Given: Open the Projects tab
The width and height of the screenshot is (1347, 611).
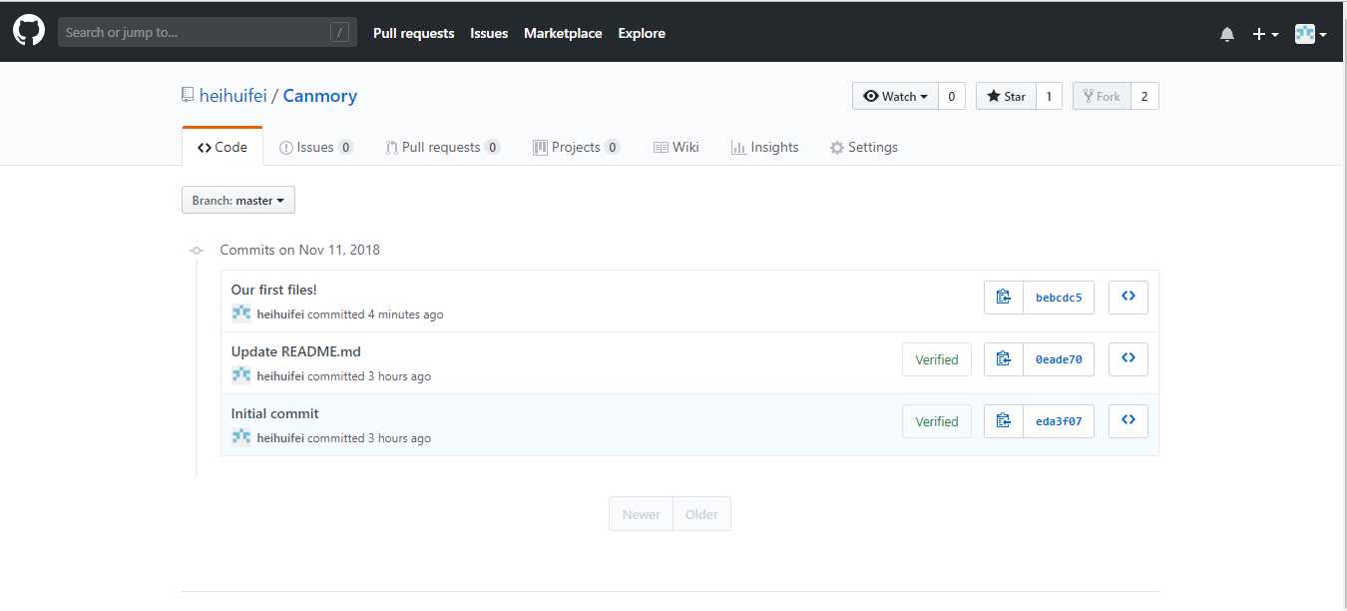Looking at the screenshot, I should (577, 147).
